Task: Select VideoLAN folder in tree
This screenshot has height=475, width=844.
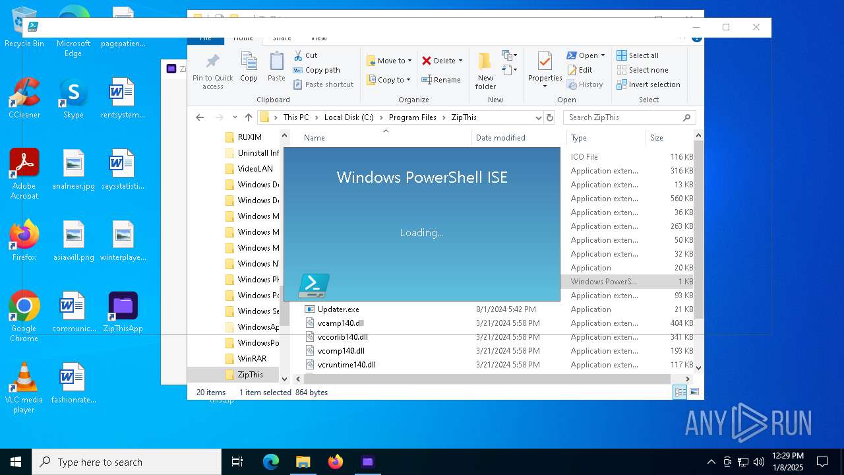Action: 255,169
